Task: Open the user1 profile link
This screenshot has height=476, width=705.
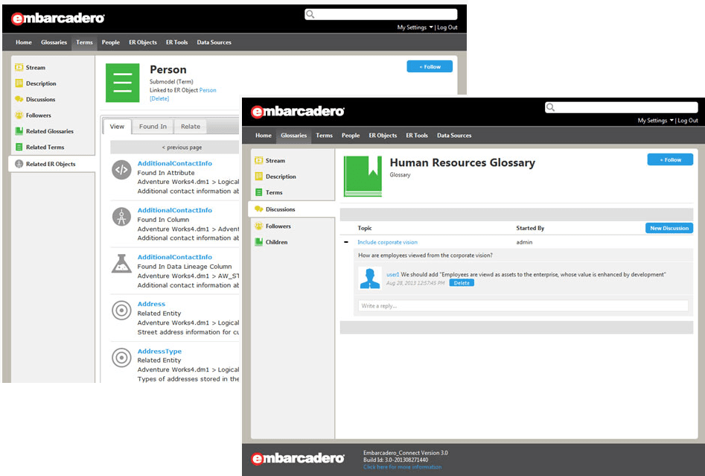Action: pos(392,274)
